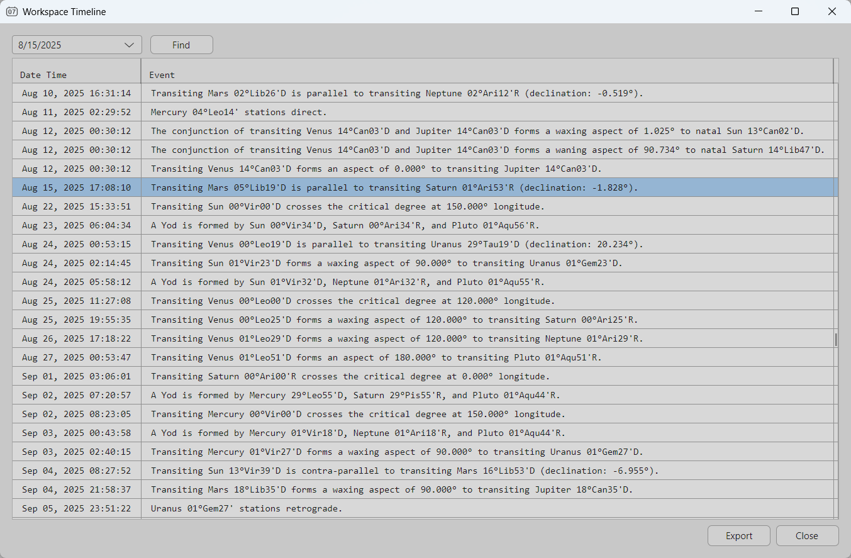Minimize the Workspace Timeline window
The height and width of the screenshot is (558, 851).
(x=758, y=11)
